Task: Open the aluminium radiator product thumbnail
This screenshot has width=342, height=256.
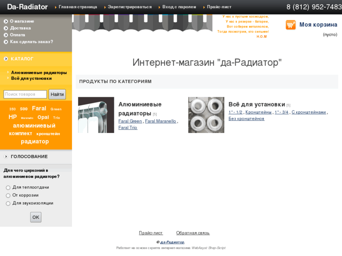Action: (96, 115)
